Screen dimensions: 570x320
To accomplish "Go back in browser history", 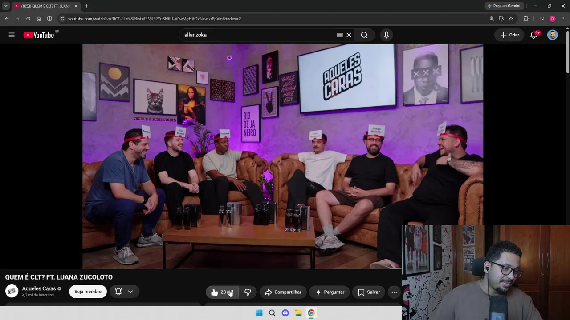I will (7, 19).
